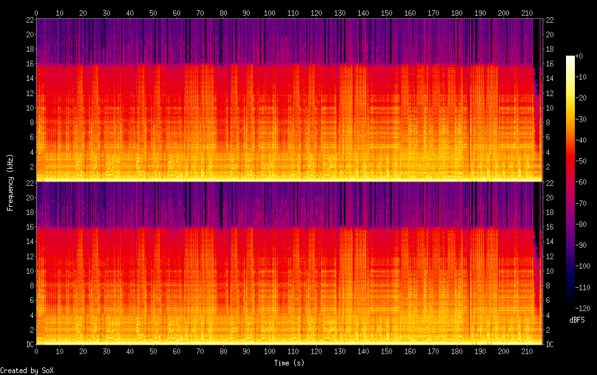597x375 pixels.
Task: Click the "Time (s)" axis label
Action: tap(290, 363)
